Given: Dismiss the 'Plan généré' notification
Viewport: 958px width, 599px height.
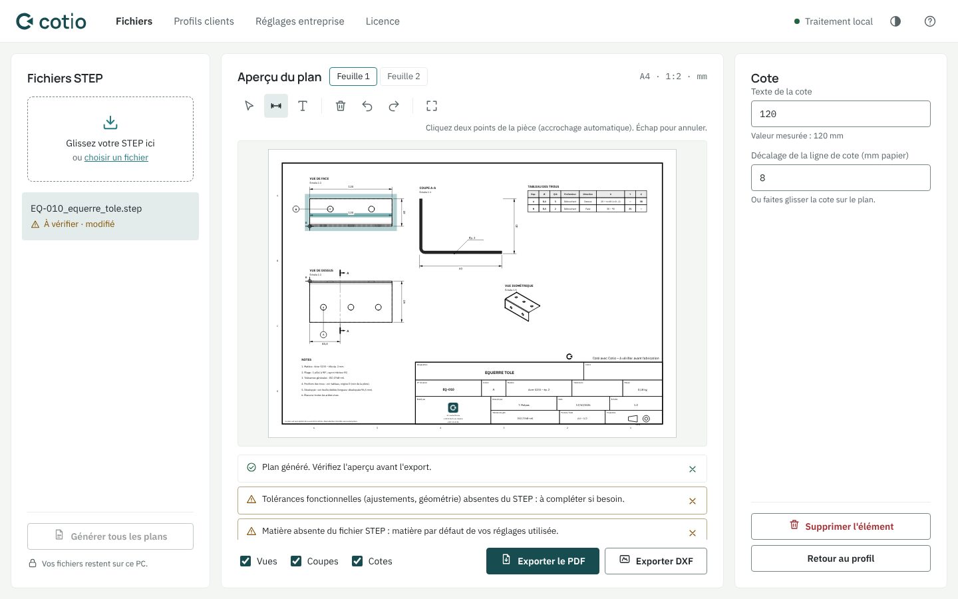Looking at the screenshot, I should point(693,469).
